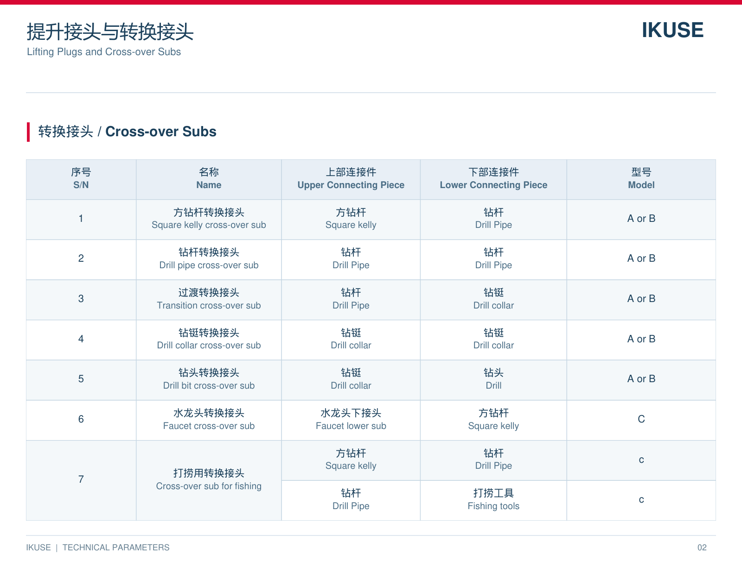The height and width of the screenshot is (567, 742).
Task: Click serial number 1 cell
Action: (x=81, y=220)
